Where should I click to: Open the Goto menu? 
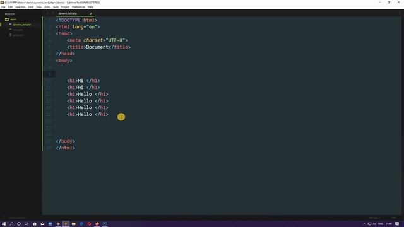pos(47,7)
